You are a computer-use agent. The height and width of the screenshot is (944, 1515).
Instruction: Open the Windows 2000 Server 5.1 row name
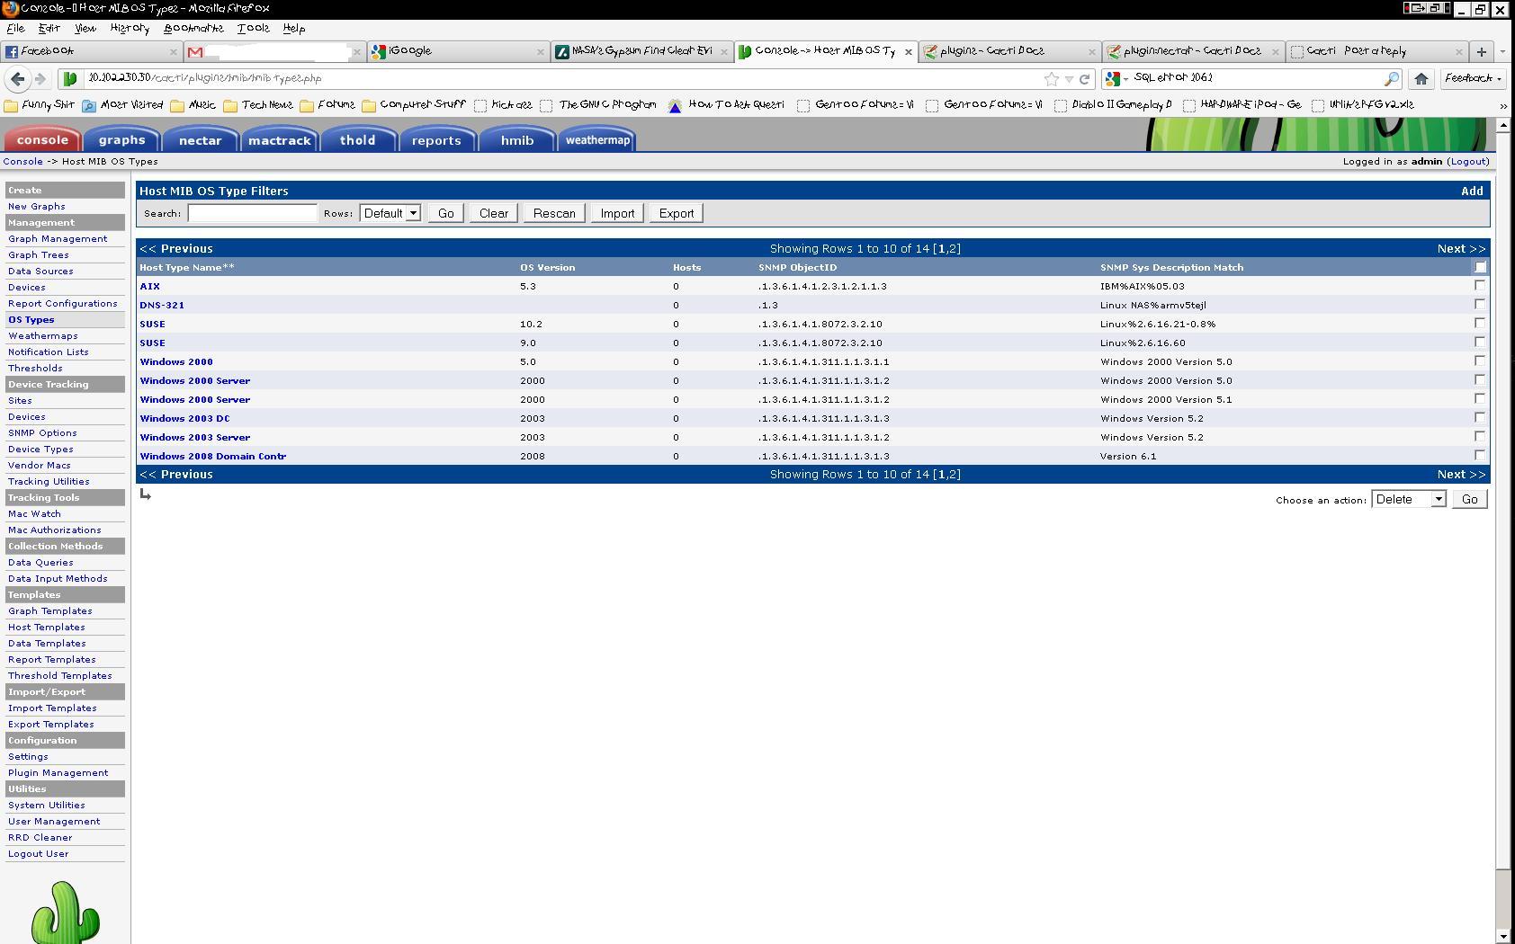click(x=195, y=399)
